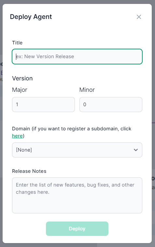Click inside the Release Notes text area
The width and height of the screenshot is (155, 247).
coord(77,195)
